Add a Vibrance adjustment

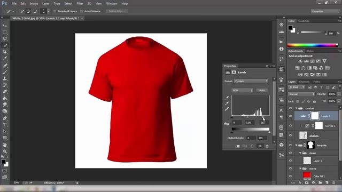click(324, 61)
